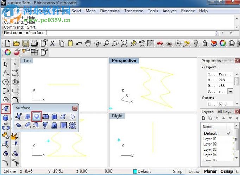
Task: Open the Analyze menu
Action: [x=169, y=11]
